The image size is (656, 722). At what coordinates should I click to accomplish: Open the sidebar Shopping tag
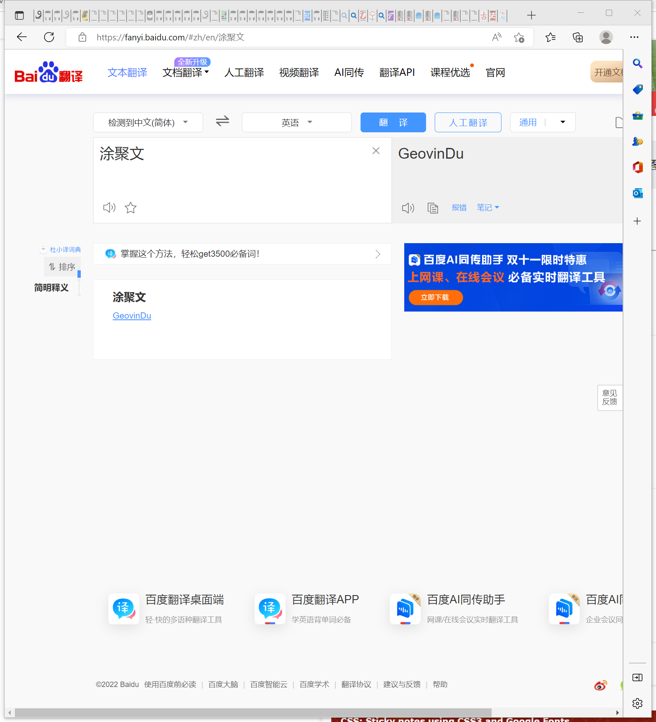637,89
